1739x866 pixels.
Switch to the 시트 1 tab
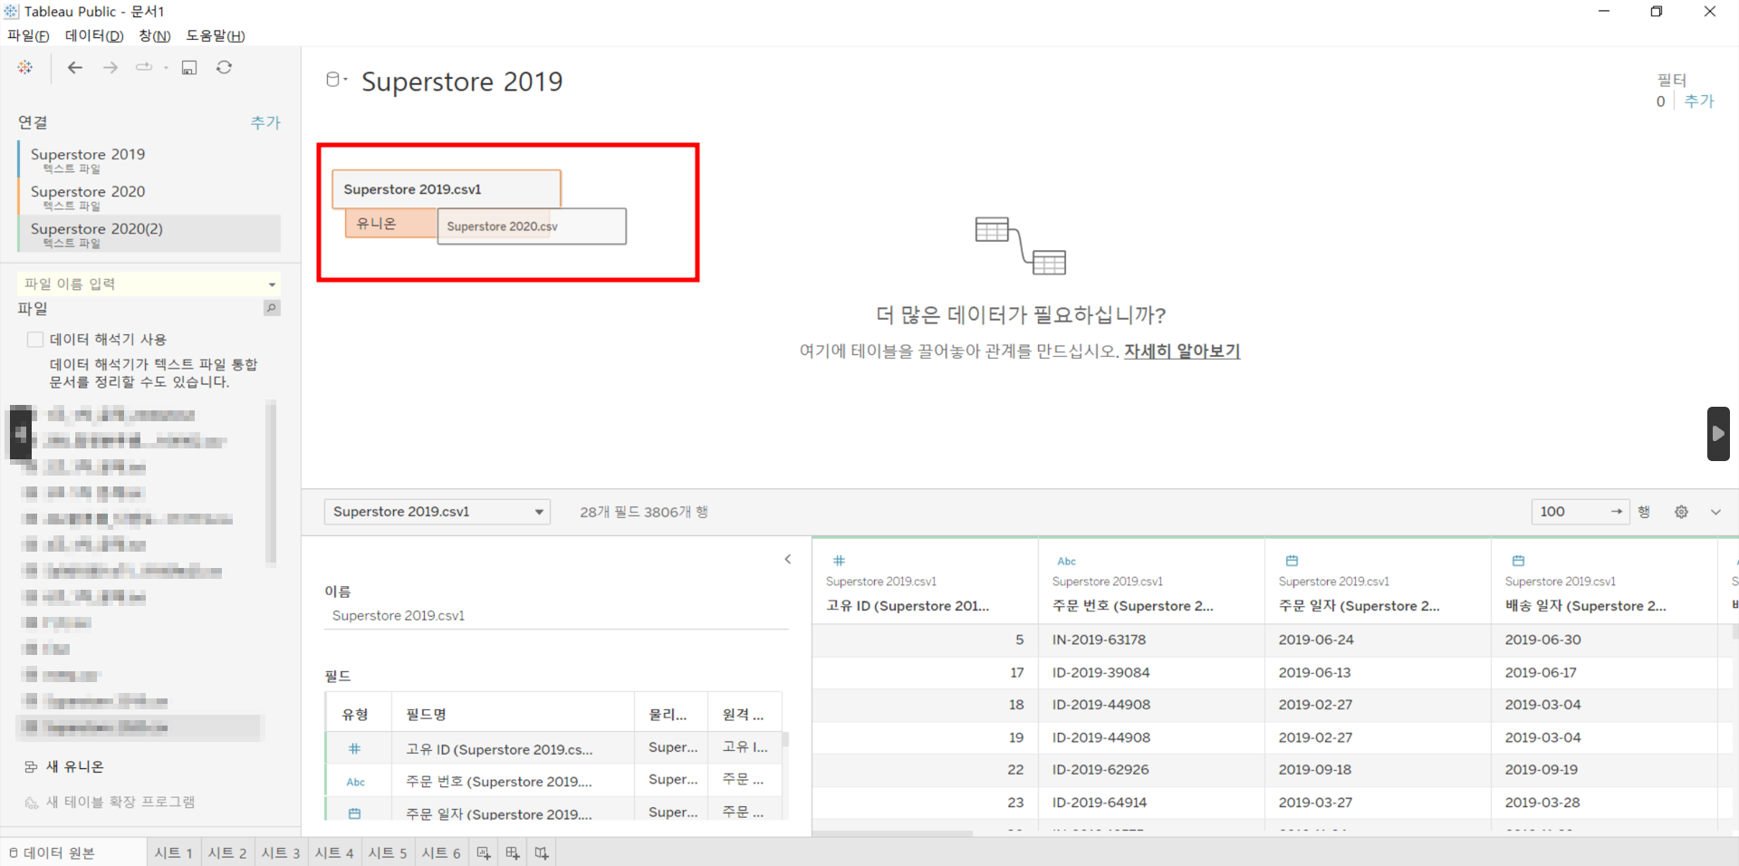pos(173,852)
